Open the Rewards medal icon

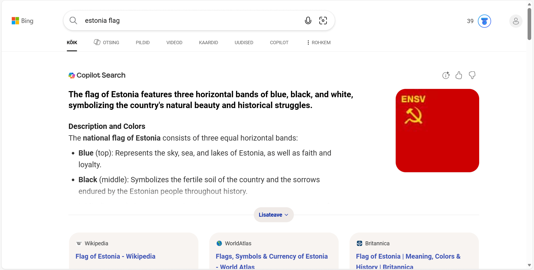pyautogui.click(x=484, y=21)
